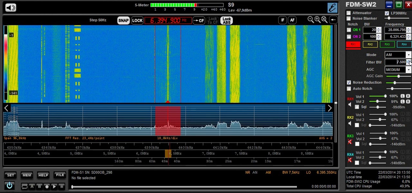The height and width of the screenshot is (193, 412).
Task: Enable Notch ON 1 checkbox
Action: click(x=349, y=30)
